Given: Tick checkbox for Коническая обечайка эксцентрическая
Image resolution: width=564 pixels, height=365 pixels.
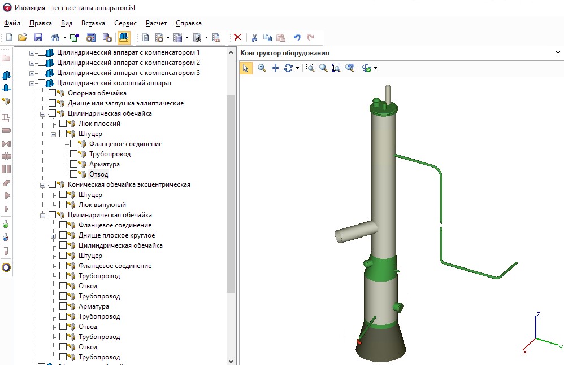Looking at the screenshot, I should point(52,184).
